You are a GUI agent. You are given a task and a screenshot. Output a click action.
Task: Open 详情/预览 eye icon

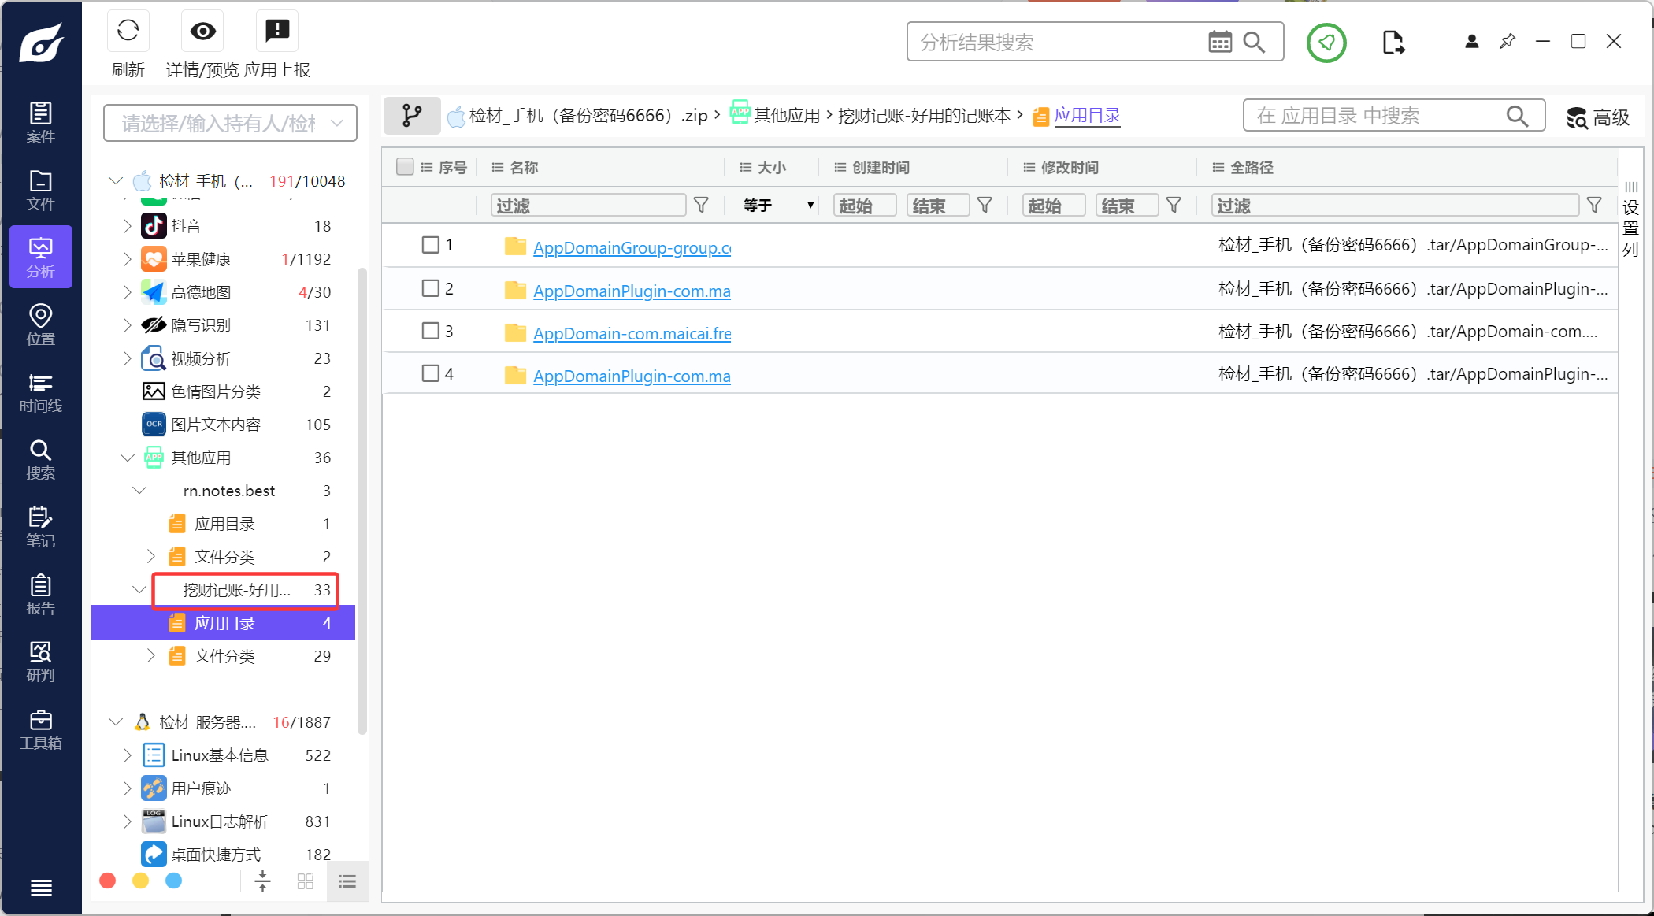point(202,32)
